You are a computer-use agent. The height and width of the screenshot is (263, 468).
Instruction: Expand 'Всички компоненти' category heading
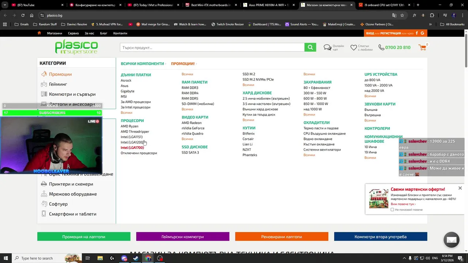tap(143, 64)
